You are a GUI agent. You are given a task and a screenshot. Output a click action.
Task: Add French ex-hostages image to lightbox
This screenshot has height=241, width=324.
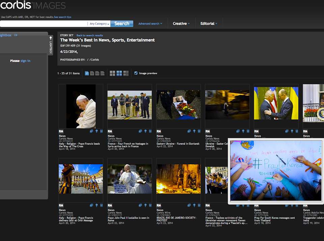point(145,131)
